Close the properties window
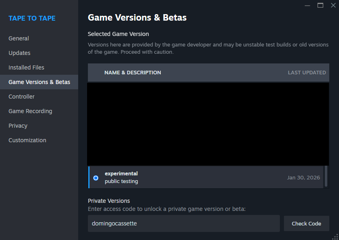This screenshot has height=240, width=339. tap(333, 5)
